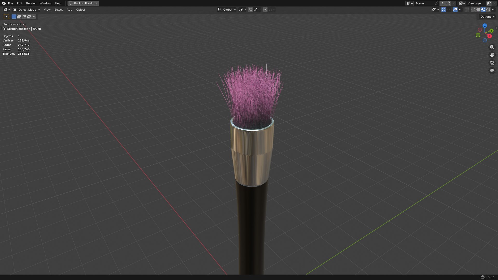This screenshot has width=498, height=280.
Task: Choose Extend Existing Selection mode icon
Action: (19, 17)
